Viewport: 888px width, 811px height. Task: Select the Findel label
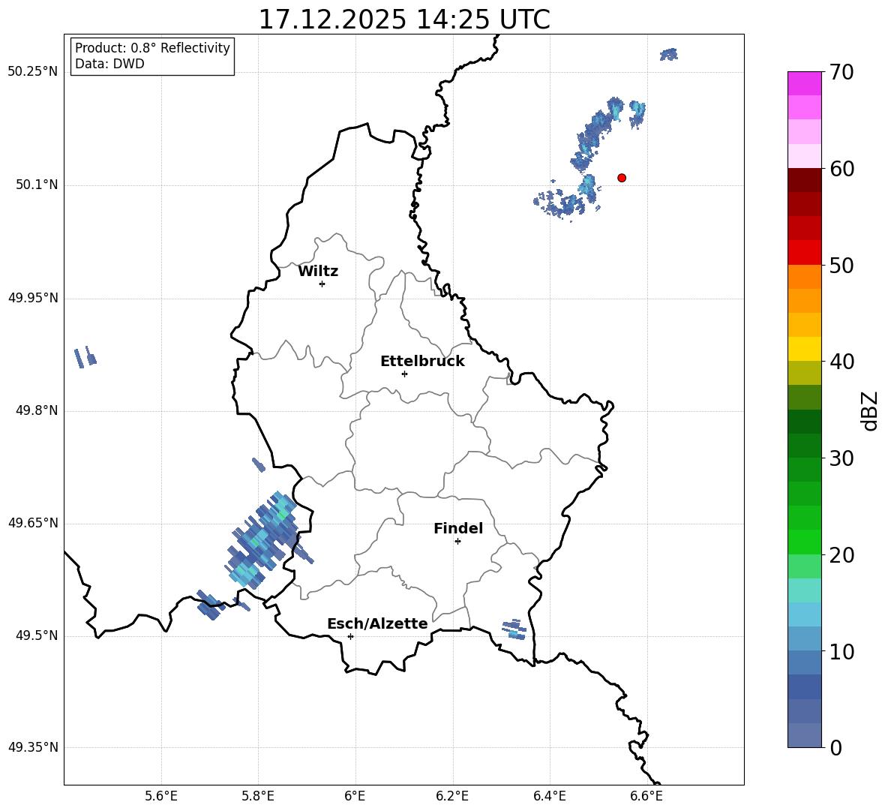click(x=458, y=528)
